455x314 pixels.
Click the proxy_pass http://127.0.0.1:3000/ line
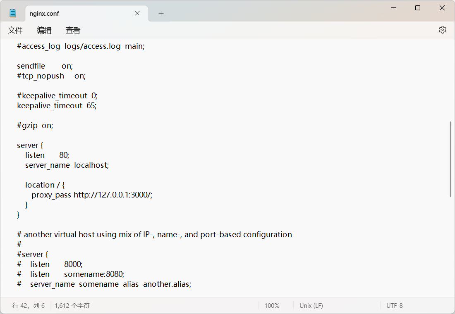point(92,195)
